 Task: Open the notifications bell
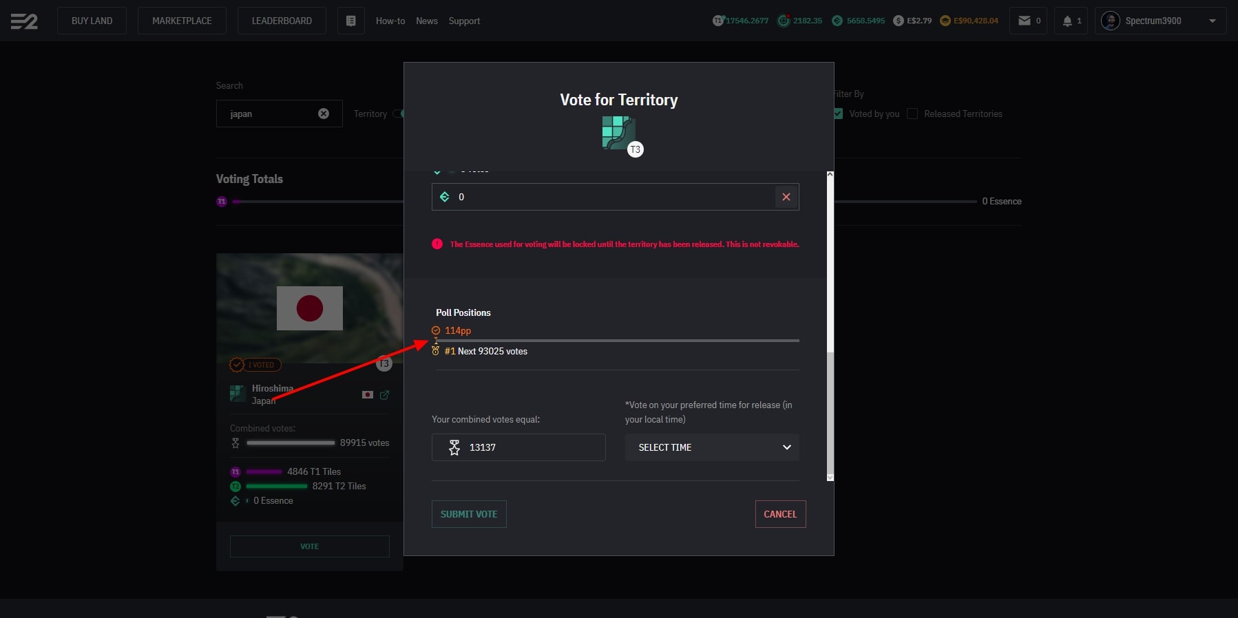[x=1067, y=21]
